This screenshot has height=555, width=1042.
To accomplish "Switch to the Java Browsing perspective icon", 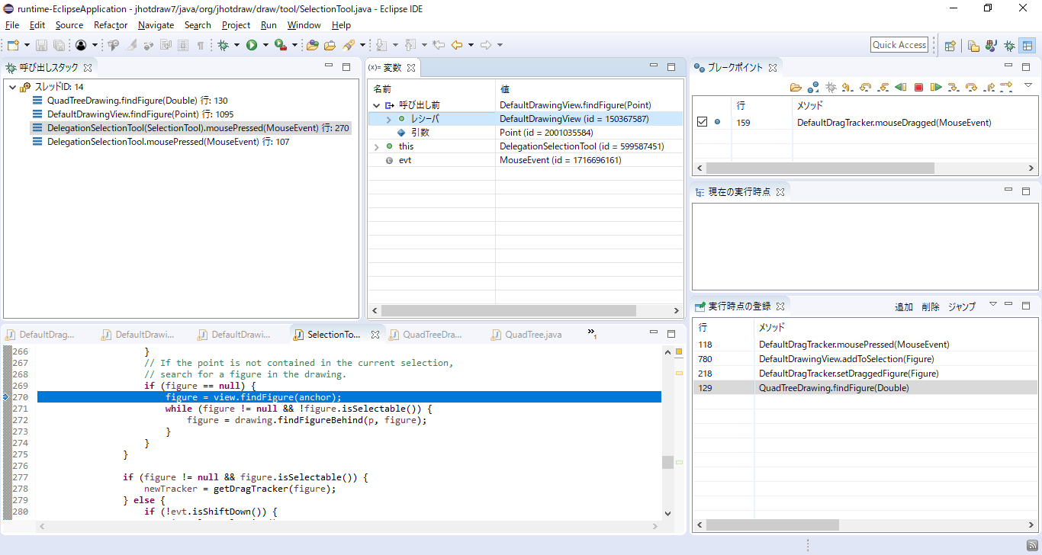I will 991,45.
